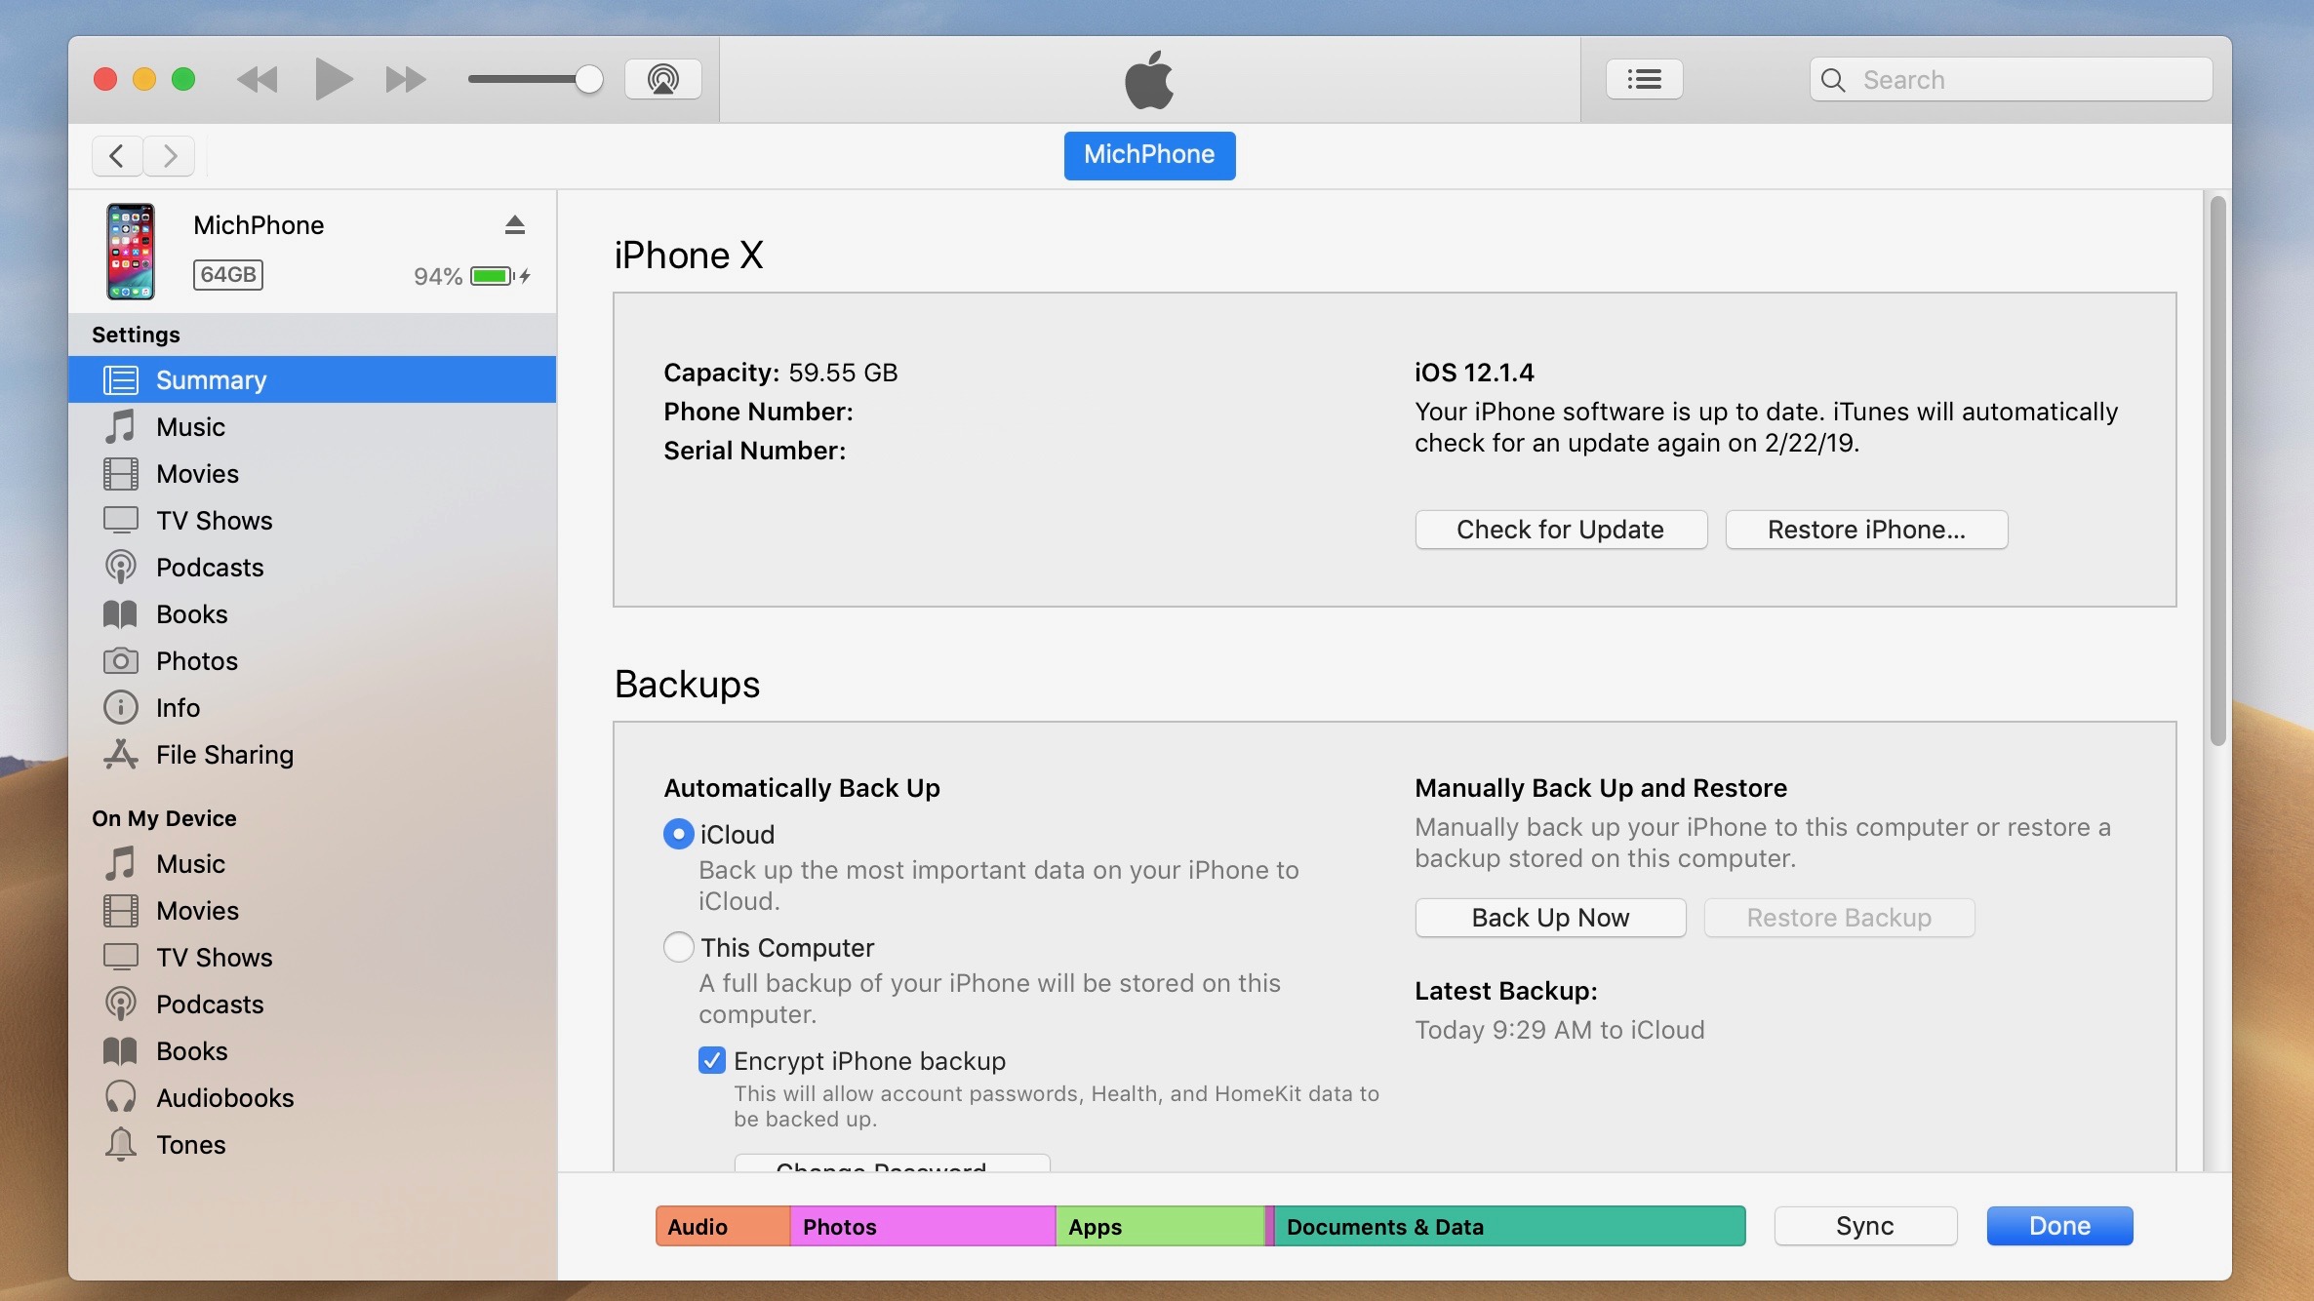Image resolution: width=2314 pixels, height=1301 pixels.
Task: Click the iPhone device thumbnail image
Action: point(131,251)
